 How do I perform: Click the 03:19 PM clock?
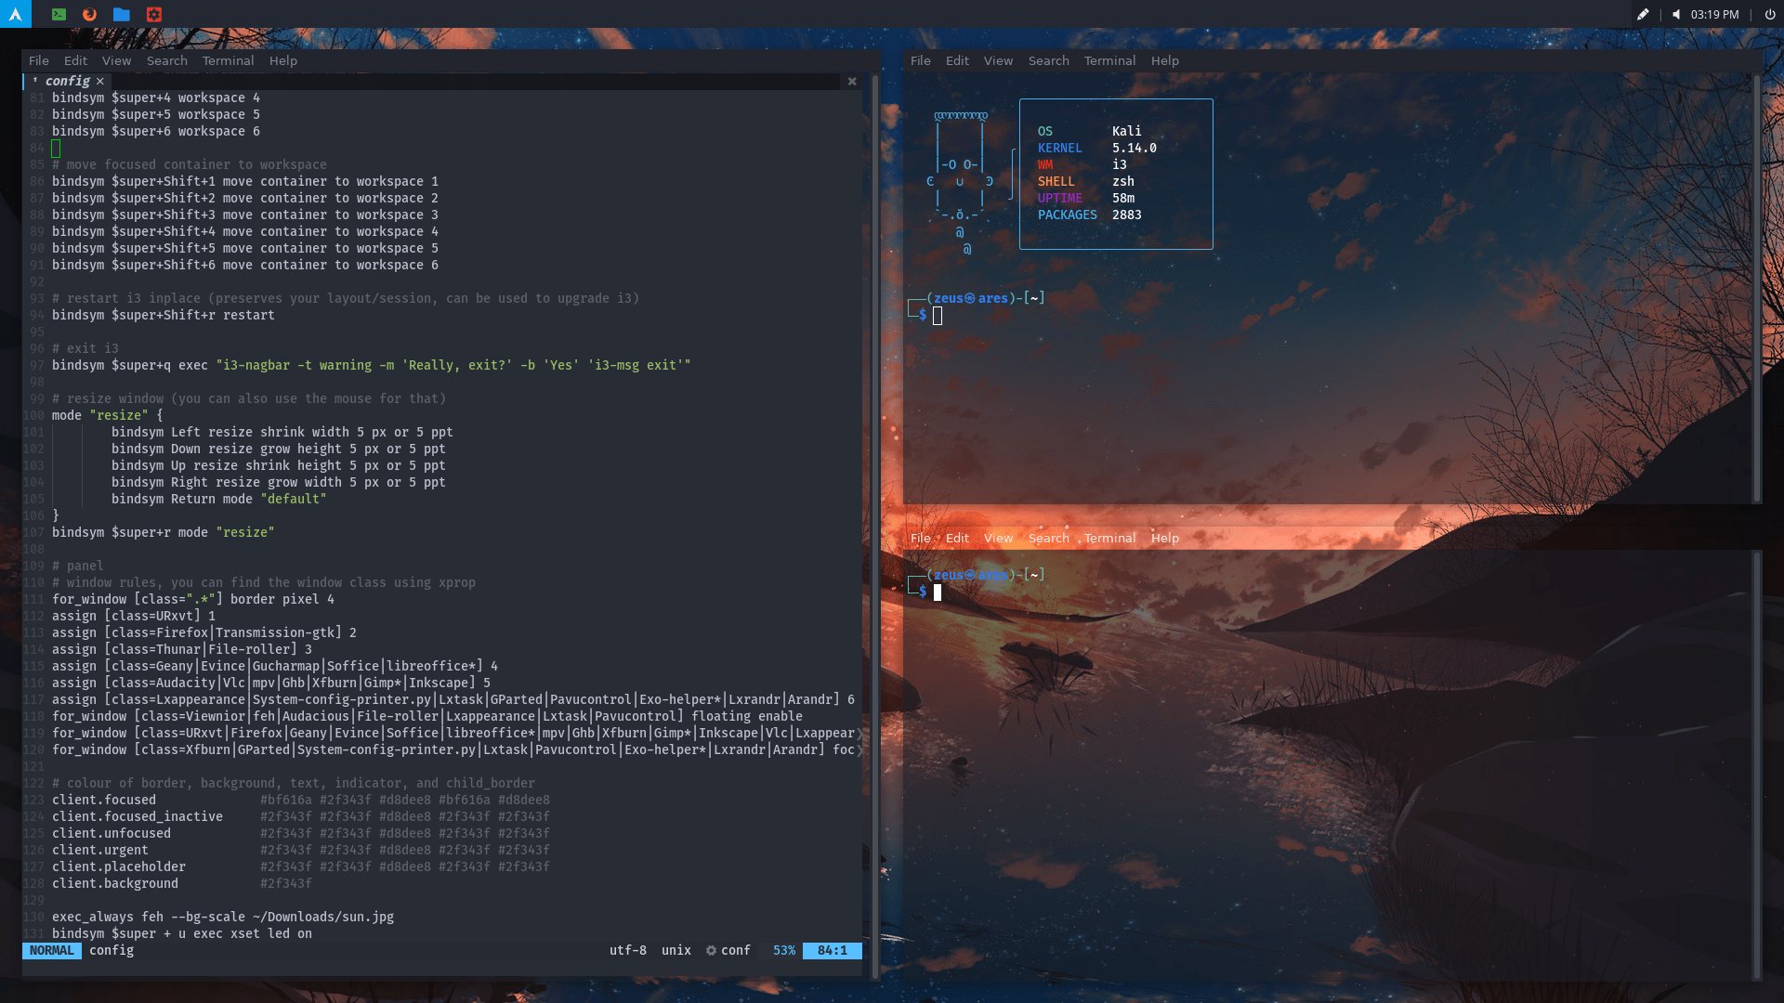pyautogui.click(x=1714, y=14)
